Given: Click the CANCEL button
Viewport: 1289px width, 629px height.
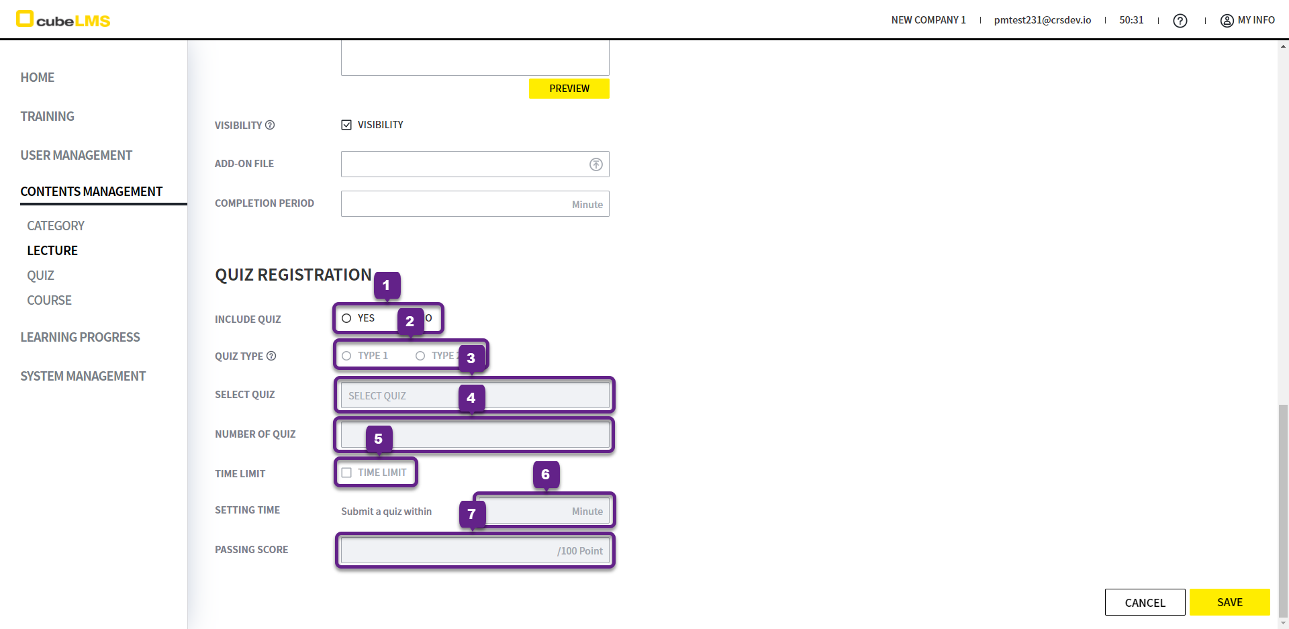Looking at the screenshot, I should [1145, 602].
